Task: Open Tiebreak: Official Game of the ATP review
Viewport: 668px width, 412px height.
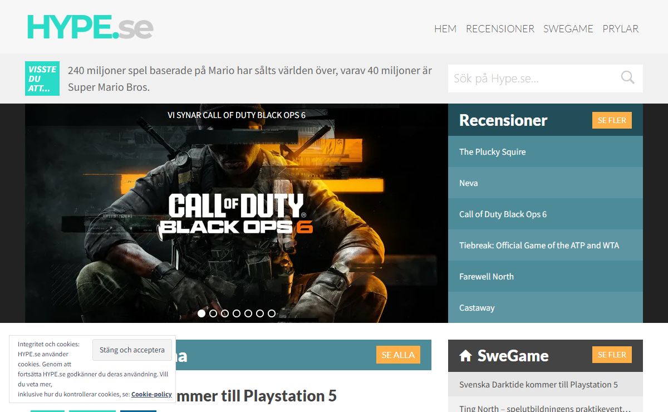Action: (546, 246)
